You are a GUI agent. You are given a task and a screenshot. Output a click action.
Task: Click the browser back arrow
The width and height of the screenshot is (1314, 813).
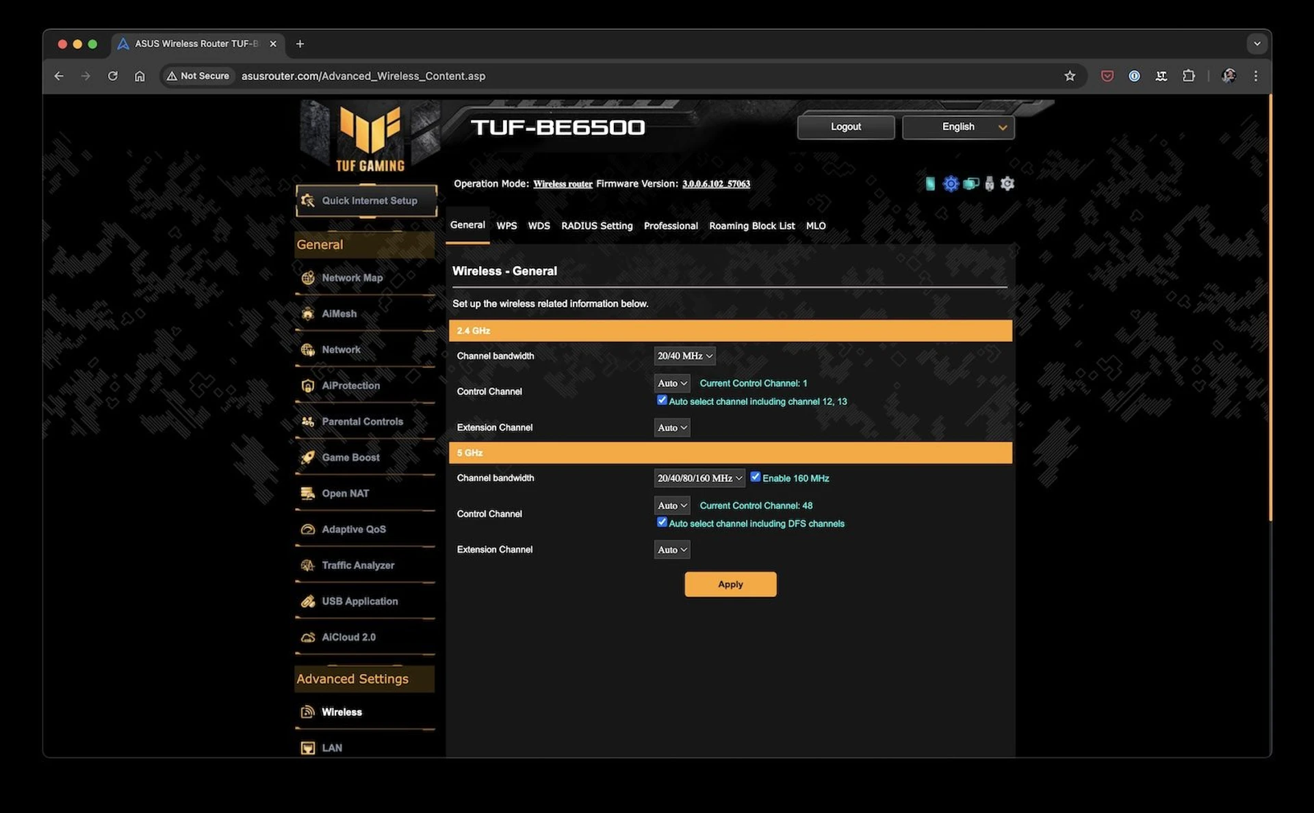pos(59,76)
